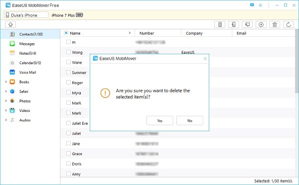Click the refresh icon in toolbar
Viewport: 299px width, 185px height.
(289, 24)
